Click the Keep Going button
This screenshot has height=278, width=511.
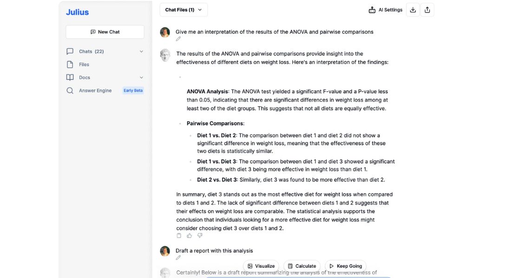pos(346,266)
